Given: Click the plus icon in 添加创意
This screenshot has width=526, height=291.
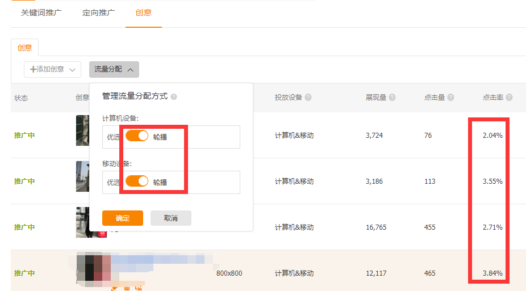Looking at the screenshot, I should click(x=33, y=69).
